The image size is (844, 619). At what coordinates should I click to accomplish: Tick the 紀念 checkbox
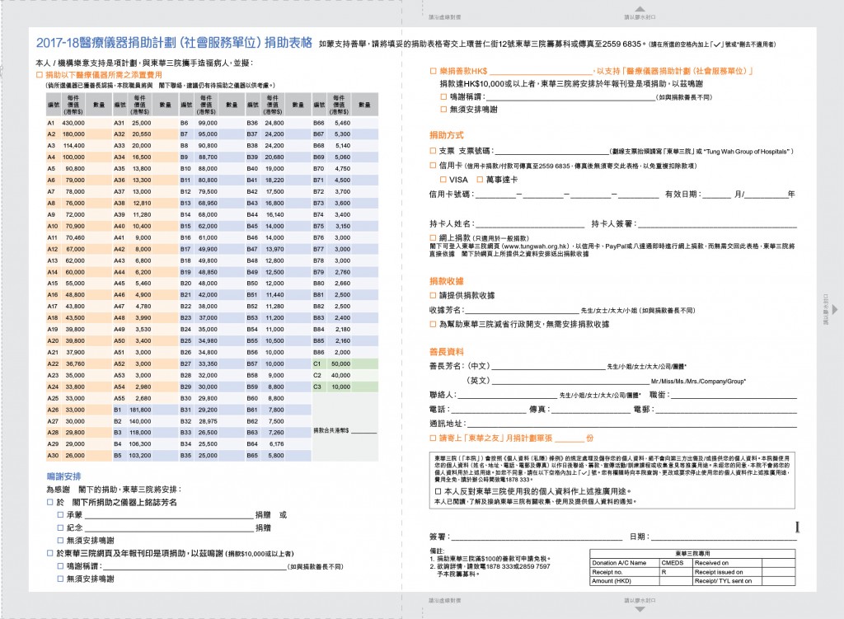(x=60, y=528)
